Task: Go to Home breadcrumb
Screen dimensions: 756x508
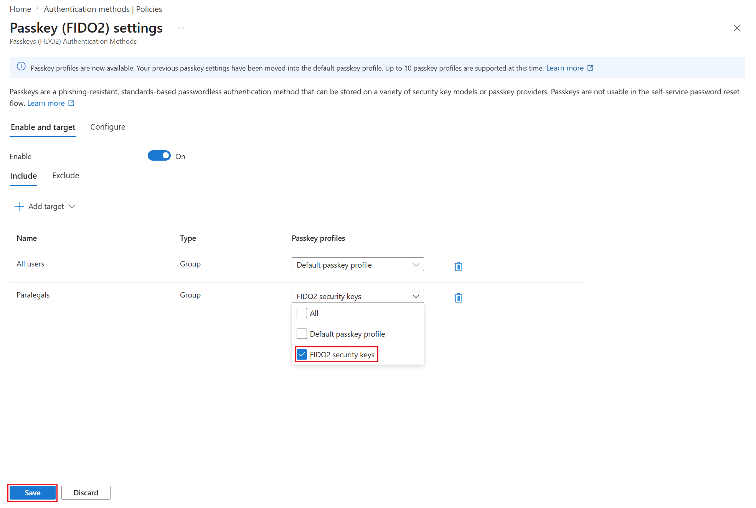Action: coord(20,9)
